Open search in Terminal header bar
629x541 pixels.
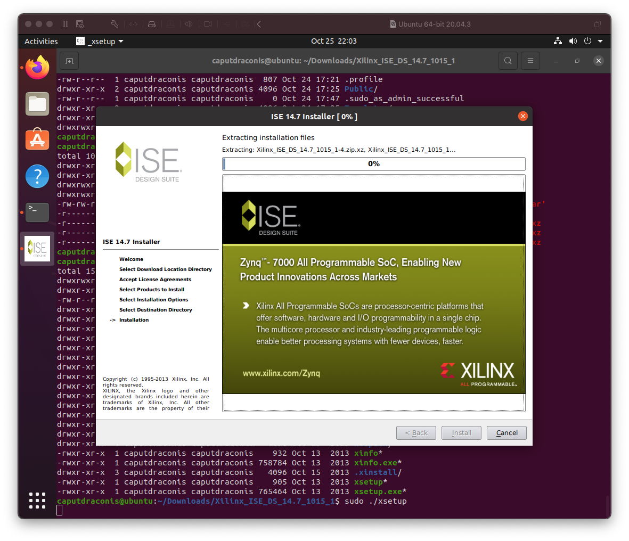click(x=508, y=61)
